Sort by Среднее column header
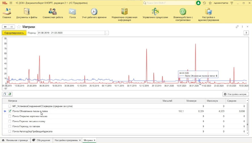Screen dimensions: 252x143 (x=236, y=101)
